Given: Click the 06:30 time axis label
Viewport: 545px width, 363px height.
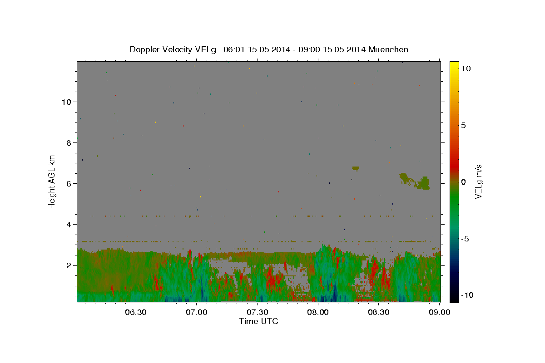Looking at the screenshot, I should tap(135, 312).
